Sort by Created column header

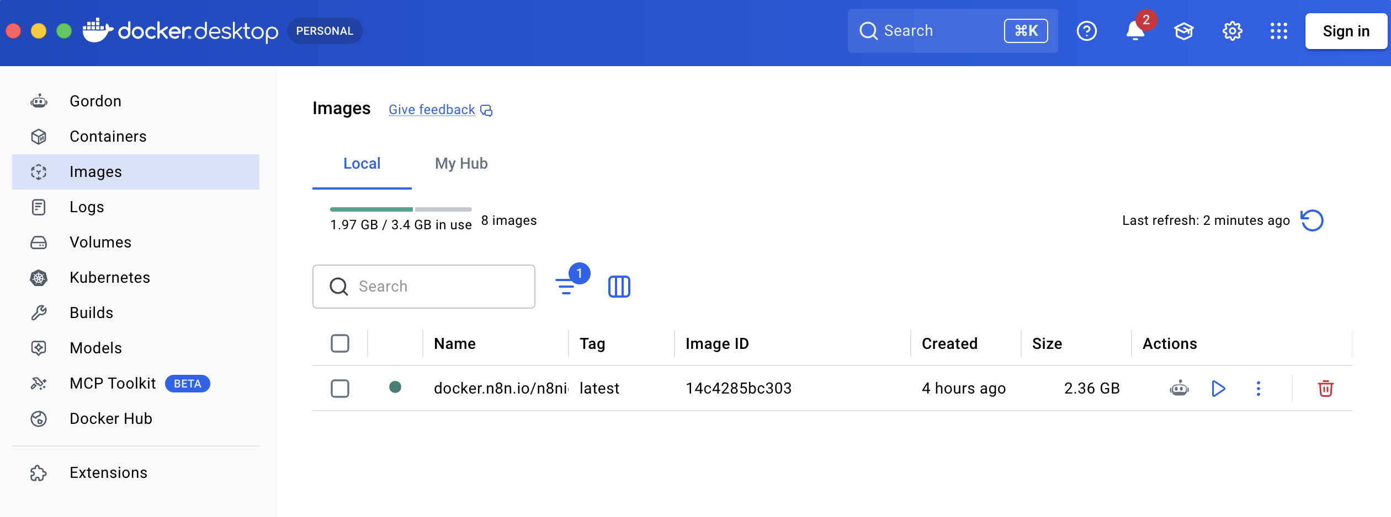[x=949, y=344]
